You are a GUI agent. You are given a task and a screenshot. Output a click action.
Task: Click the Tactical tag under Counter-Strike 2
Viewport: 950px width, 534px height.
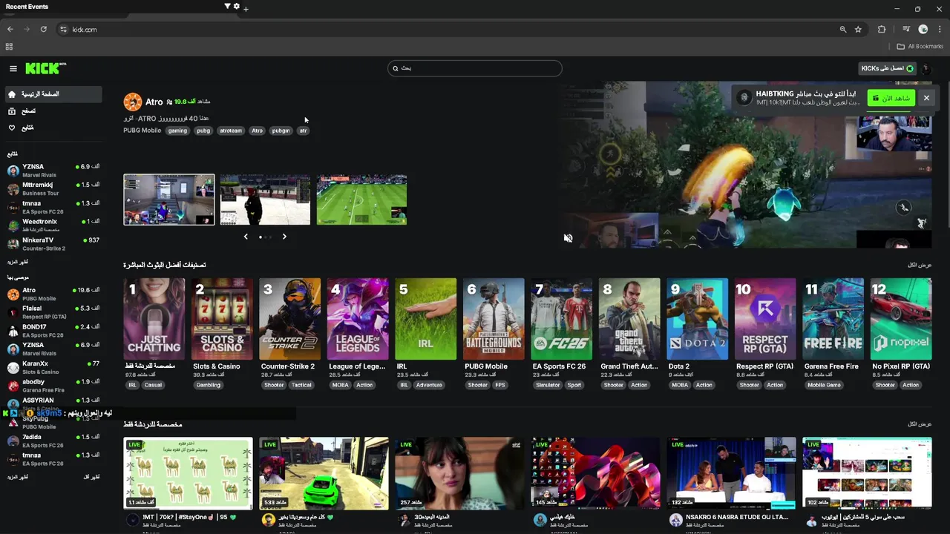301,385
